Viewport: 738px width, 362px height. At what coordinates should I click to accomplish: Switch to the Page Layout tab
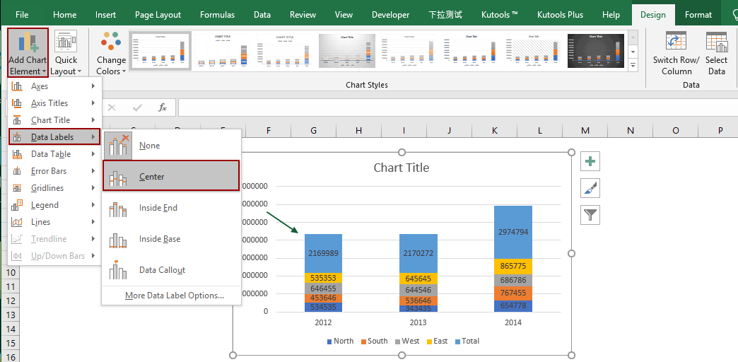click(x=158, y=15)
